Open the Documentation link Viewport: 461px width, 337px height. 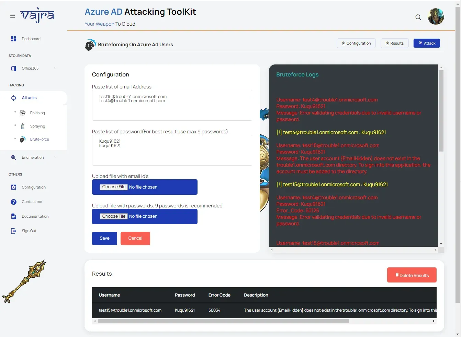pos(35,216)
